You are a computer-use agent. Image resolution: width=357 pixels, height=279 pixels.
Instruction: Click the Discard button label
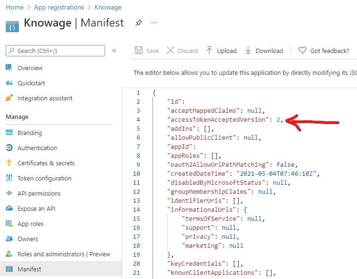[187, 51]
